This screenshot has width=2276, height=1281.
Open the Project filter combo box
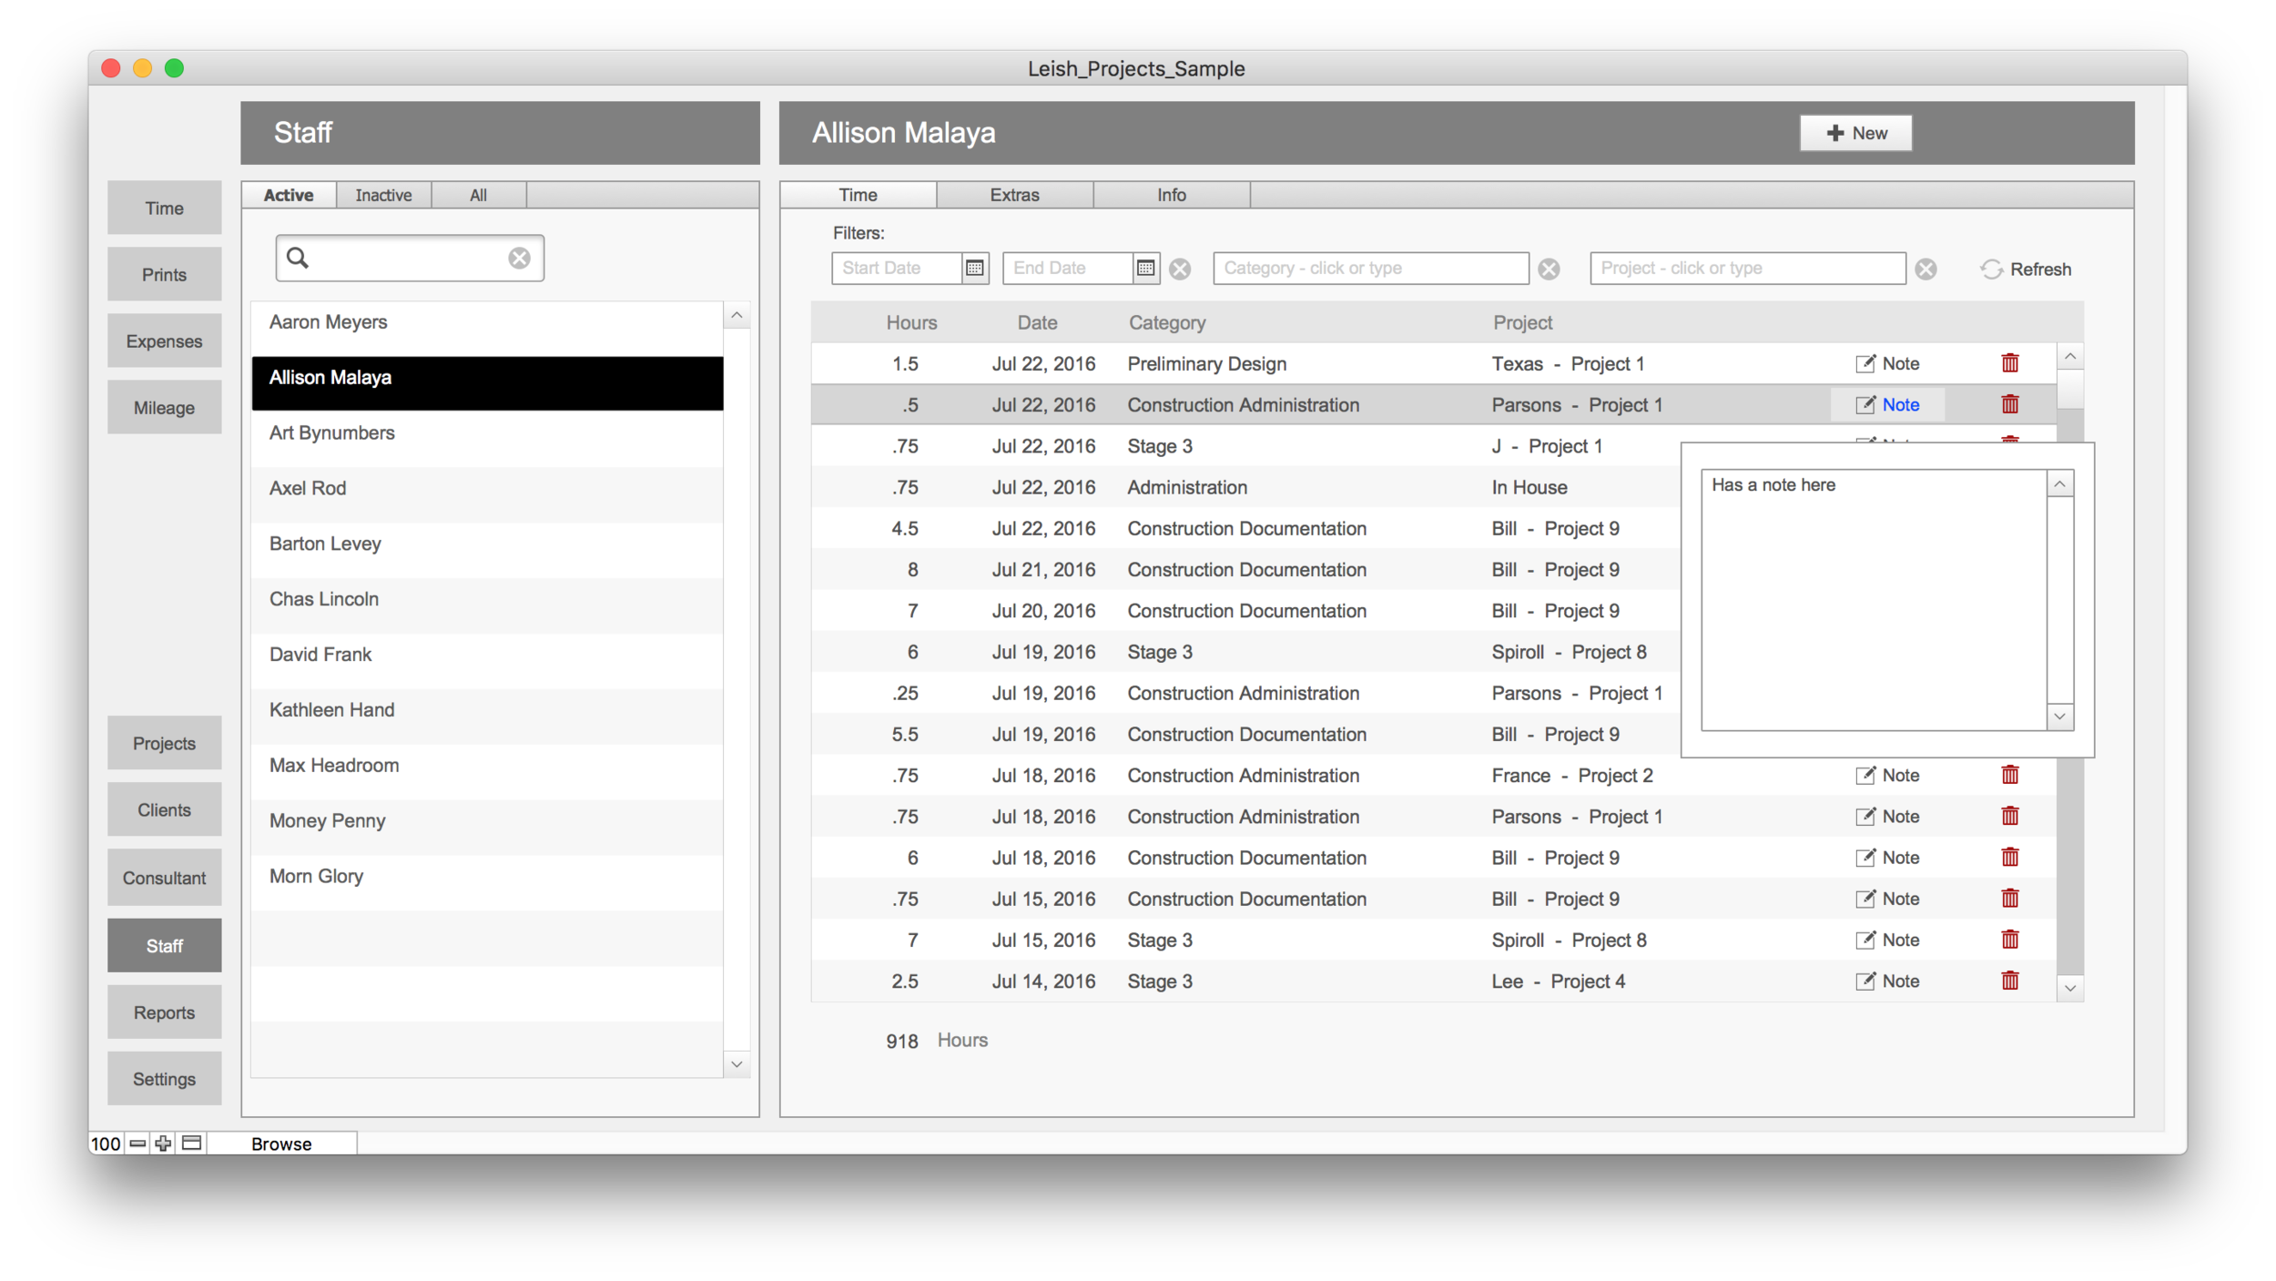(1747, 268)
